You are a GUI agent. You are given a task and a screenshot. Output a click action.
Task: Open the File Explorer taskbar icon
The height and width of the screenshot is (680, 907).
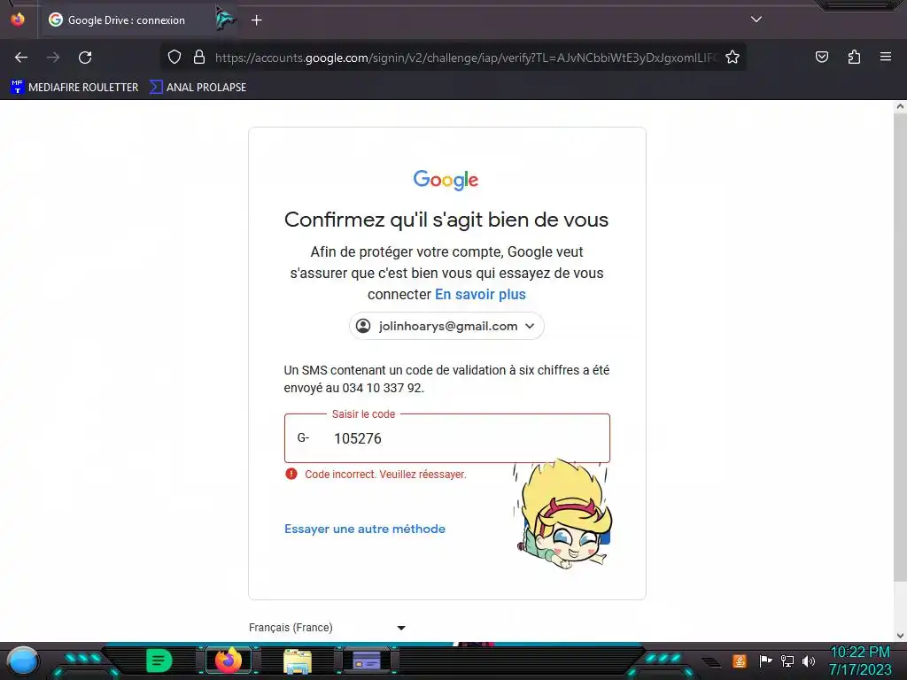298,661
